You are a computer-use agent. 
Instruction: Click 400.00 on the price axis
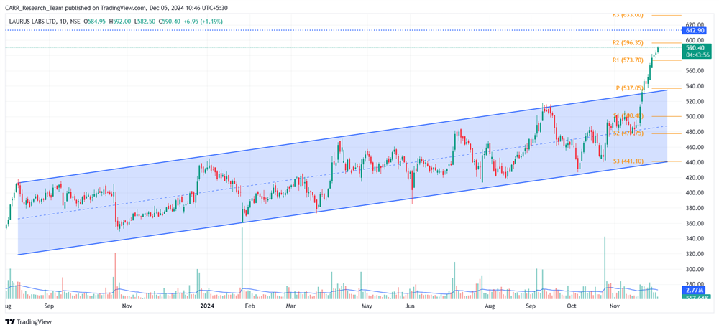coord(695,193)
